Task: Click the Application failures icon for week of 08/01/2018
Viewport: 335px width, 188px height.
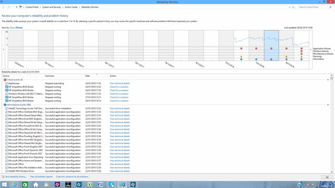Action: pyautogui.click(x=241, y=49)
